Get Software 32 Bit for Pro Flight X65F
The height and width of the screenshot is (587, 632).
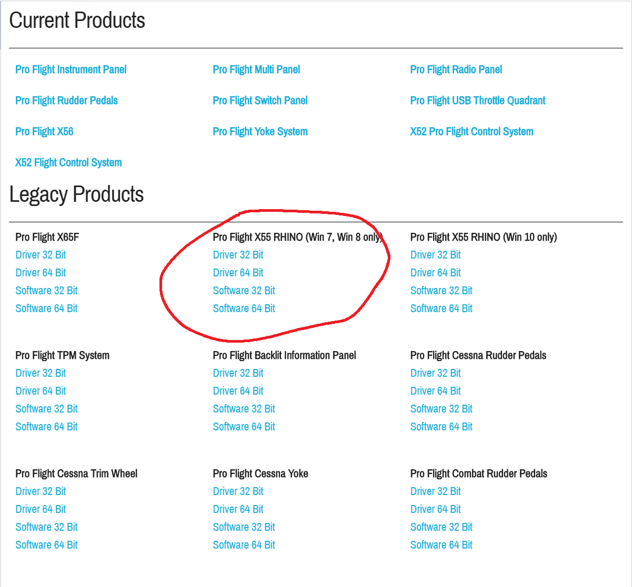pos(46,291)
